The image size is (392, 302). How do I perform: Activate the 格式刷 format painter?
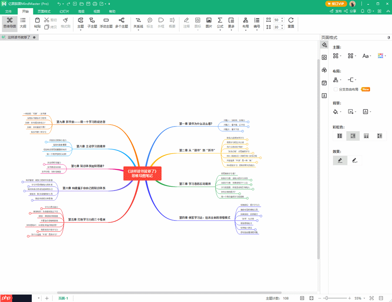pyautogui.click(x=65, y=23)
